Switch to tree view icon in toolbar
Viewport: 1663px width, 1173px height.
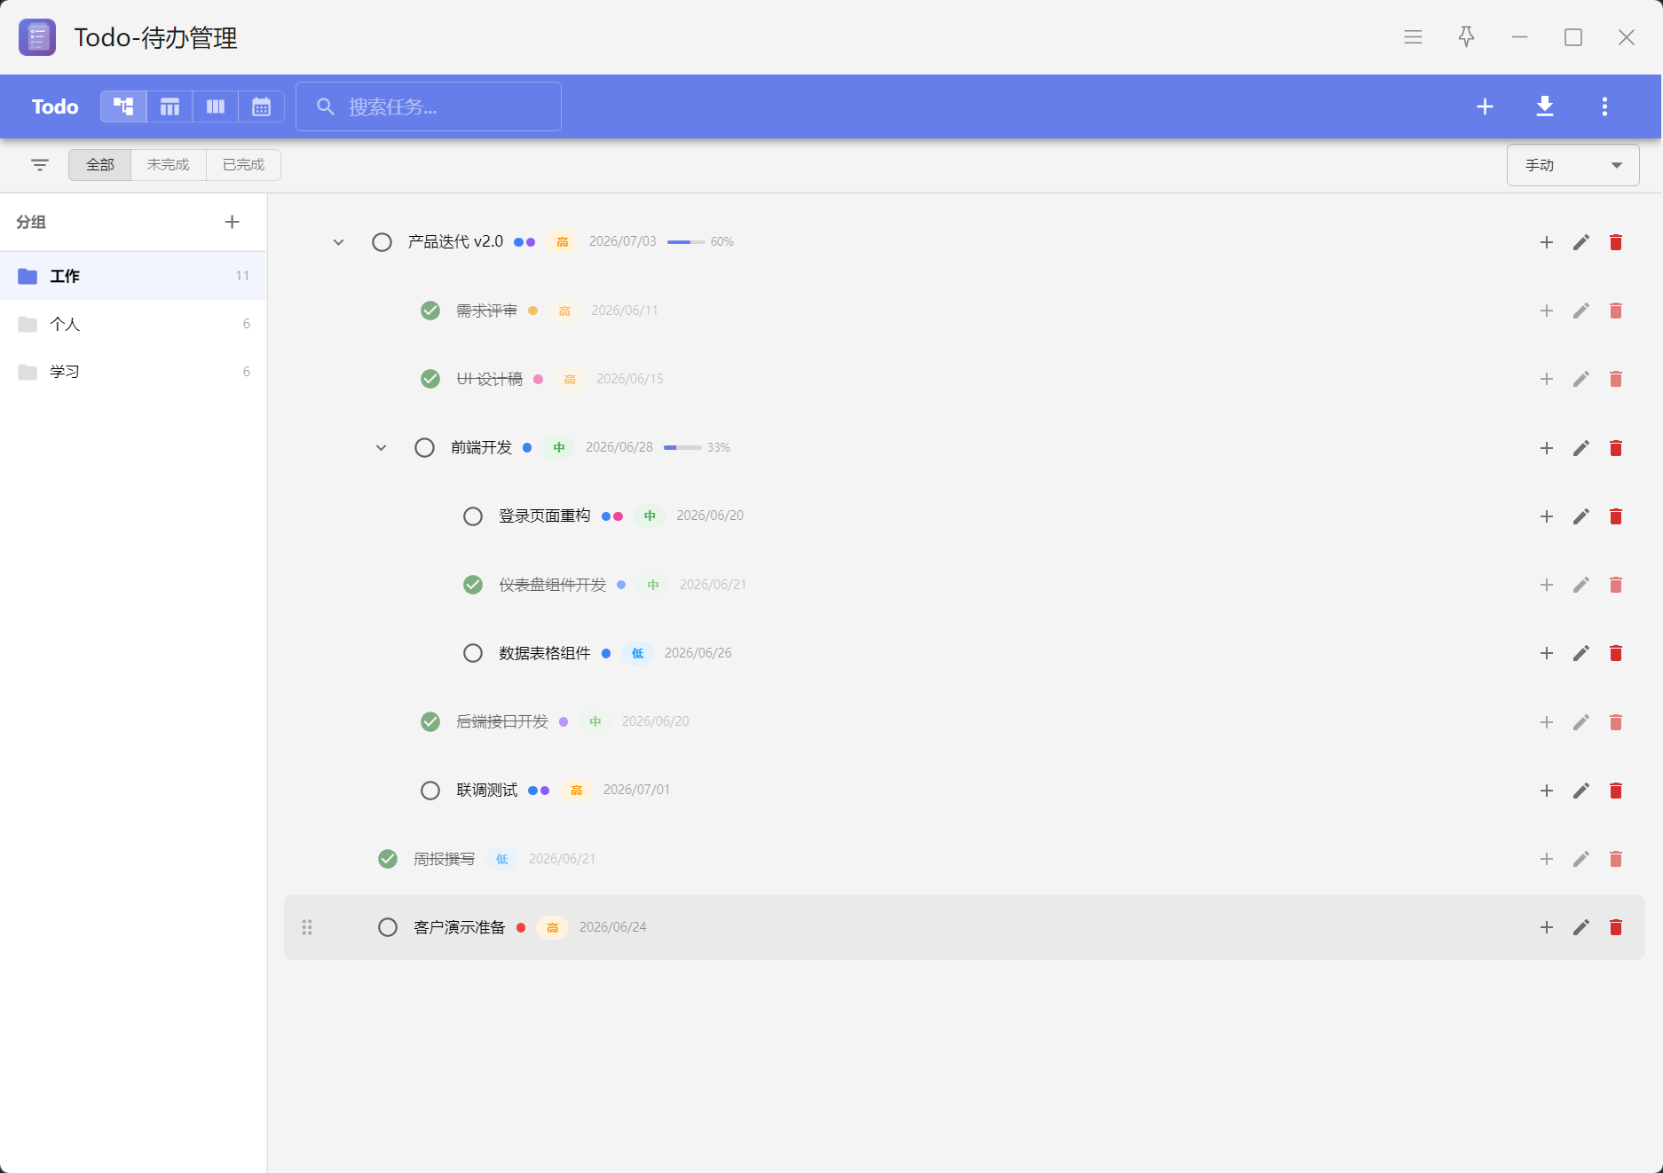pyautogui.click(x=123, y=106)
